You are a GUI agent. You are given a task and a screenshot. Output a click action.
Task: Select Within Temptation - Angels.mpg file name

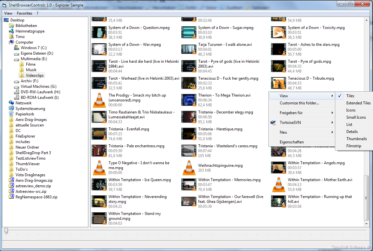pyautogui.click(x=316, y=163)
